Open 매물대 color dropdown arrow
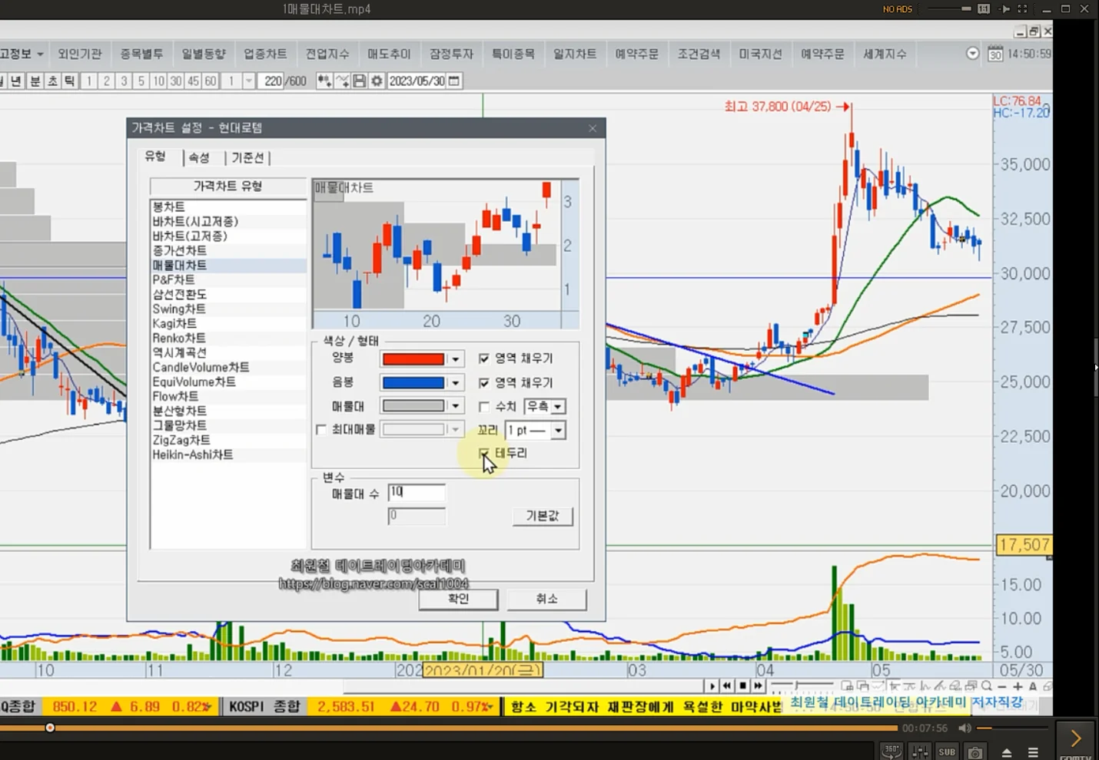 point(456,406)
